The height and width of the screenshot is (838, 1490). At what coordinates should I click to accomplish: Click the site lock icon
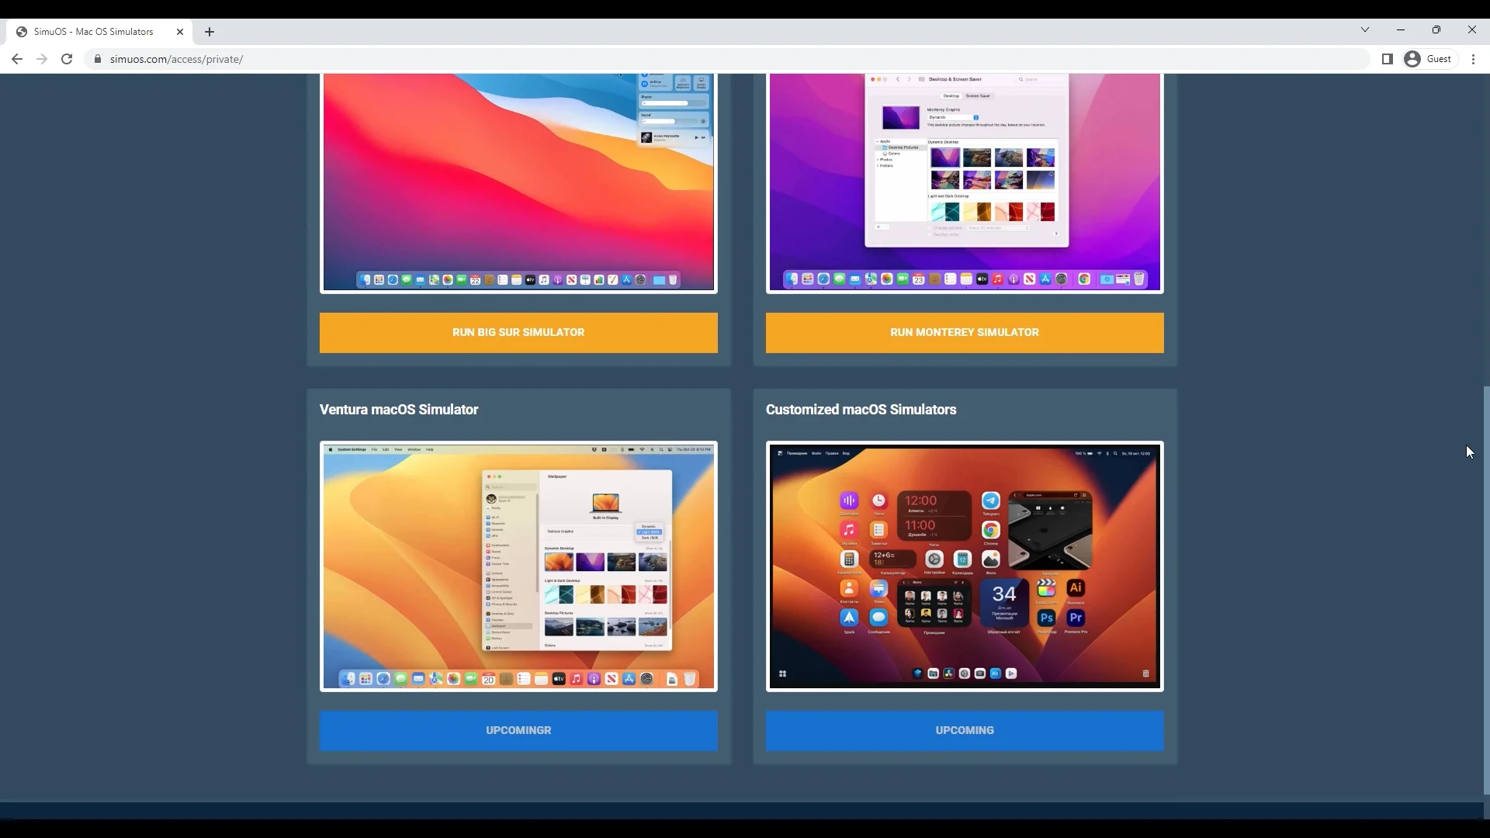[x=98, y=59]
